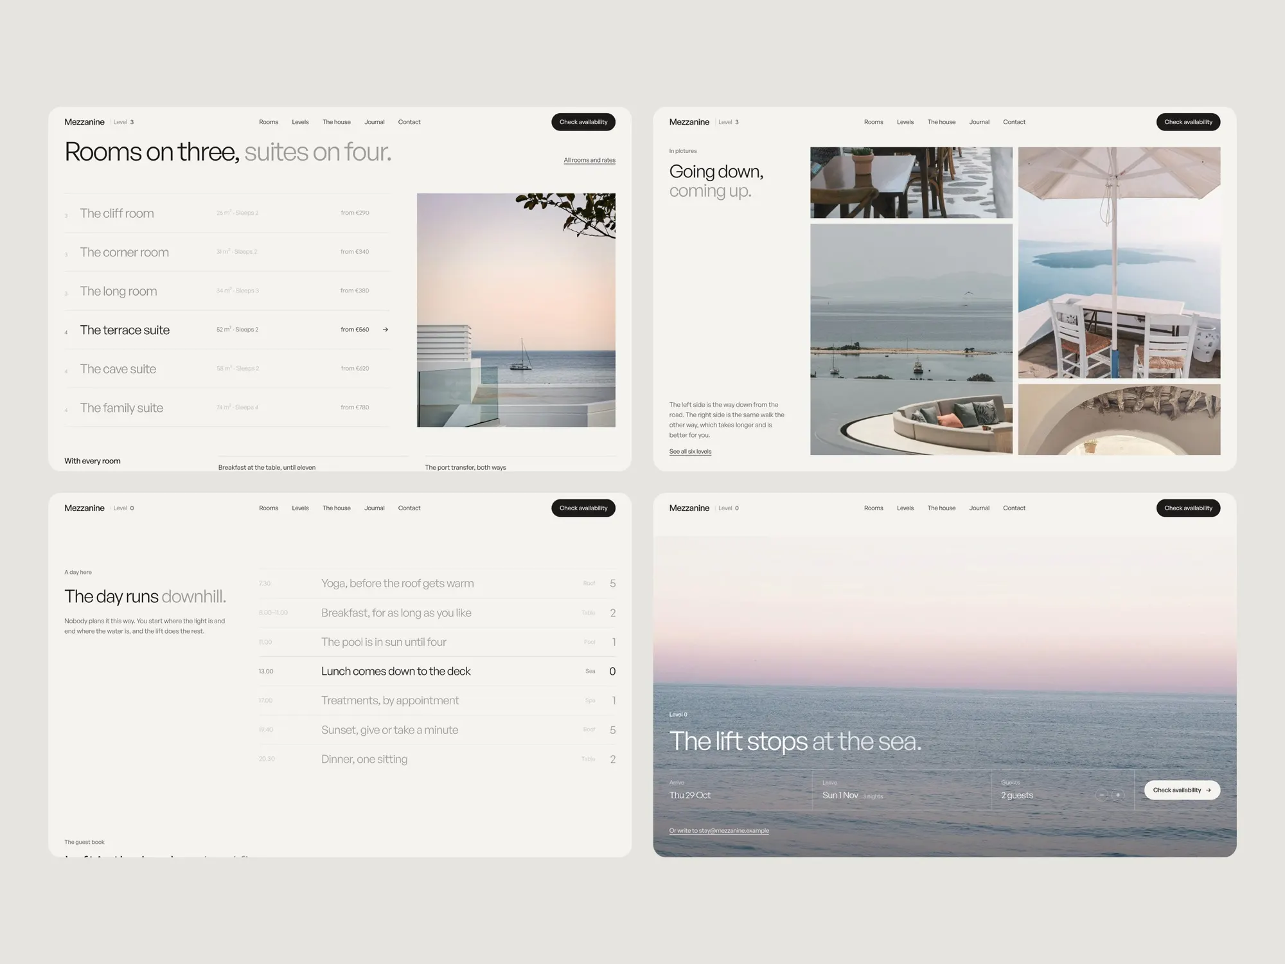Open Levels menu in the Going down panel

(905, 122)
